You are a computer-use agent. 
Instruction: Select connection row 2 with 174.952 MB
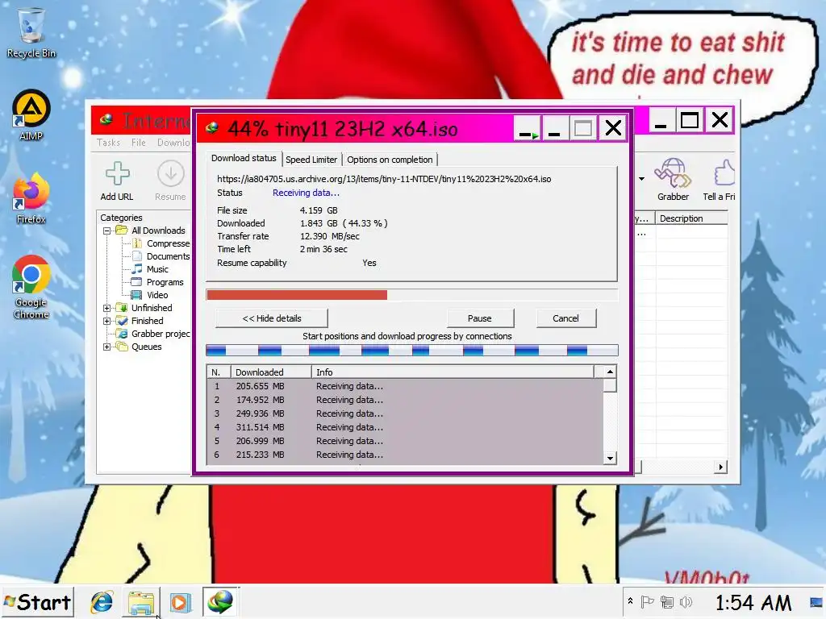[x=405, y=400]
